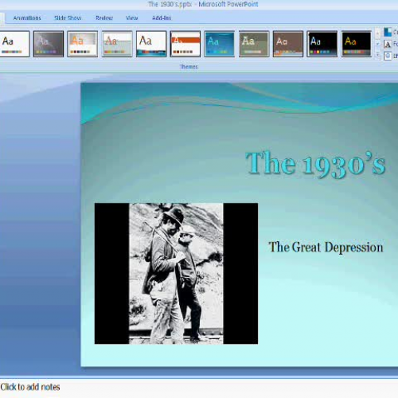Apply the brown theme thumbnail
Viewport: 398px width, 398px height.
(x=288, y=44)
